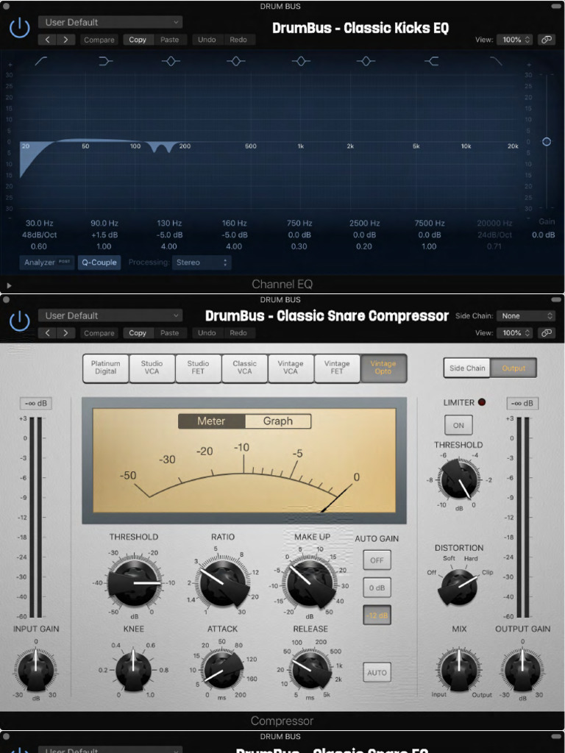The width and height of the screenshot is (565, 753).
Task: Click compressor Ratio knob
Action: pos(223,583)
